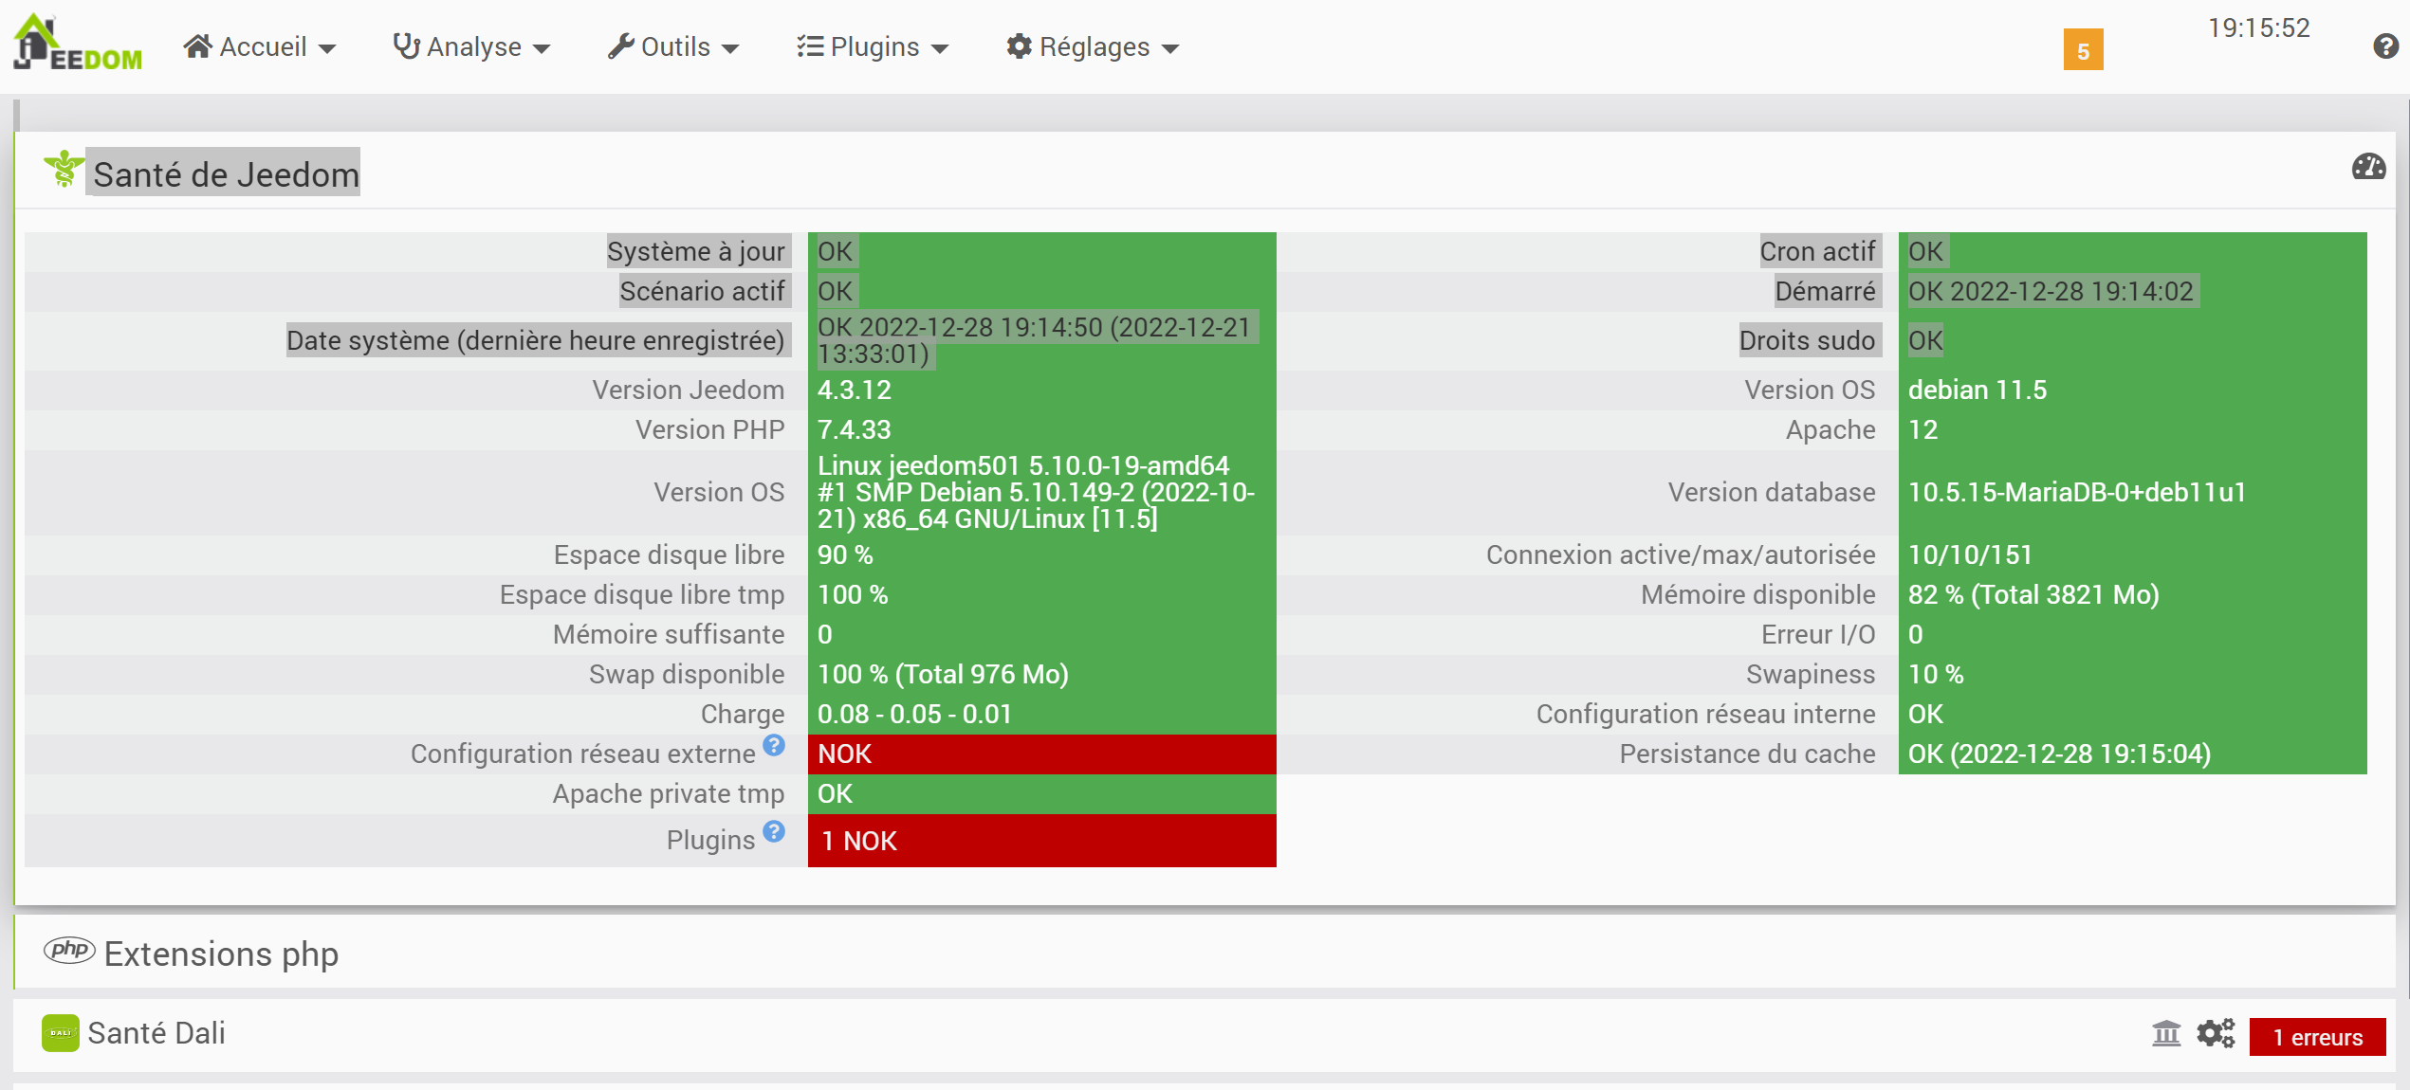
Task: Click the Santé Dali section title
Action: [156, 1033]
